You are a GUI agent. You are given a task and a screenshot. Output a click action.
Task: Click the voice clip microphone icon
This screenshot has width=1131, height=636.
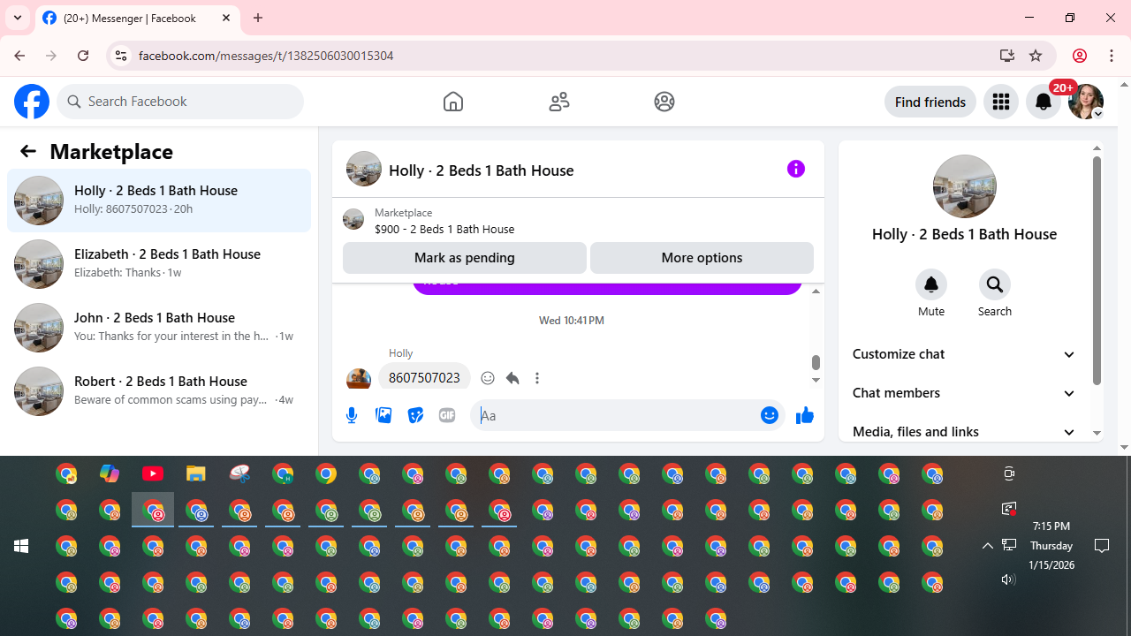[352, 415]
